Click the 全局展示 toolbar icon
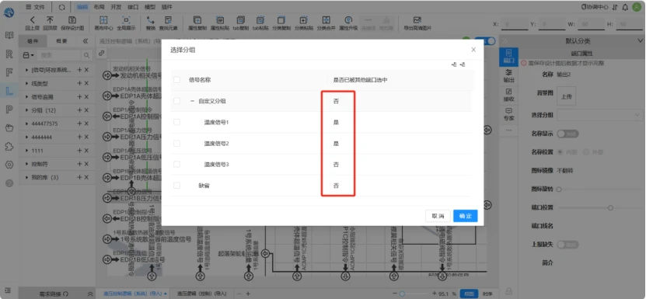 [x=126, y=20]
